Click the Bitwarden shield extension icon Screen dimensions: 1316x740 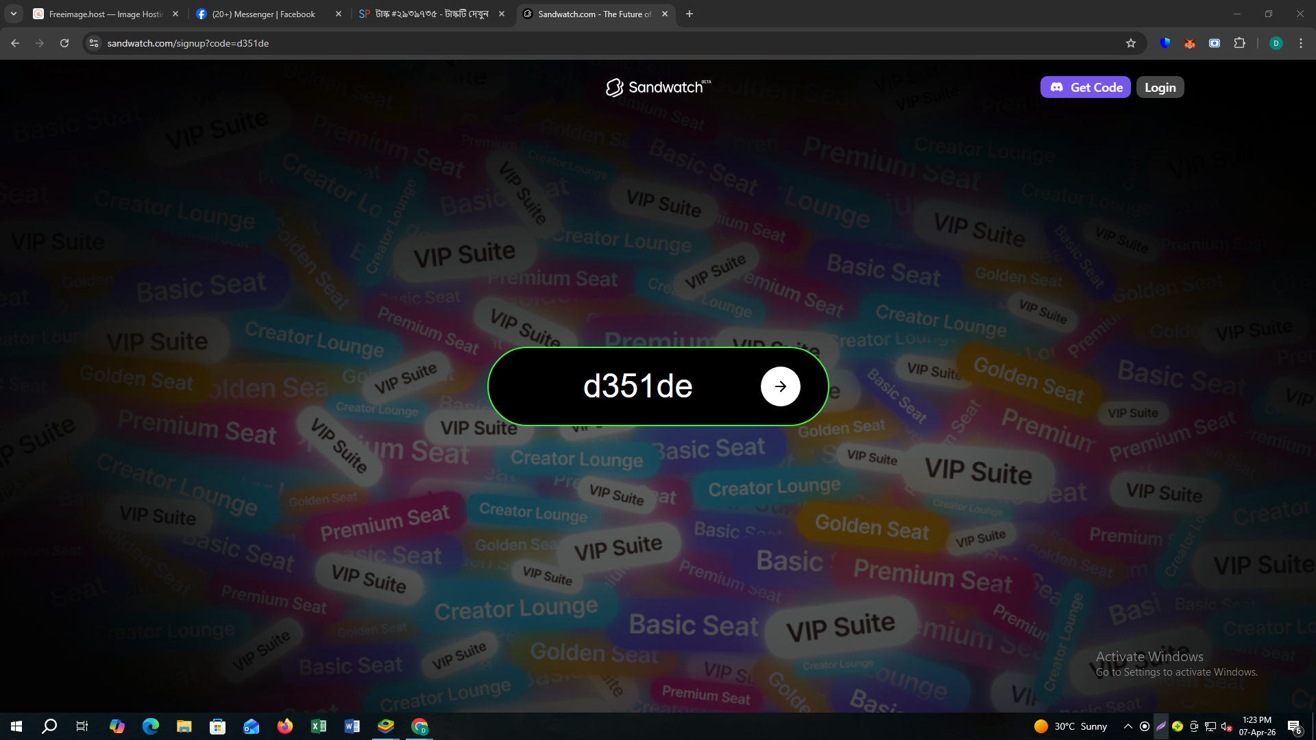(1165, 43)
